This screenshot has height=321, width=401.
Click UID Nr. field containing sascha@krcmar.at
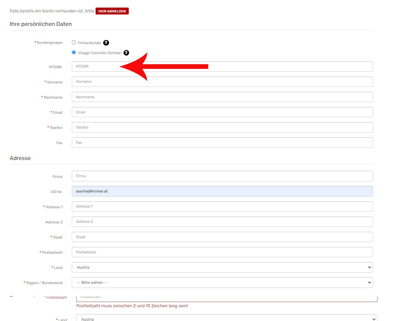pos(222,191)
